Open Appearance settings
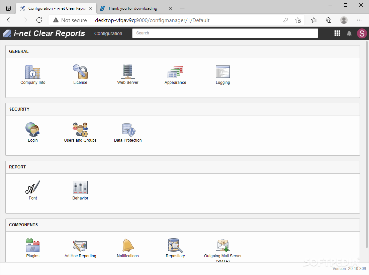The height and width of the screenshot is (275, 369). pos(175,75)
